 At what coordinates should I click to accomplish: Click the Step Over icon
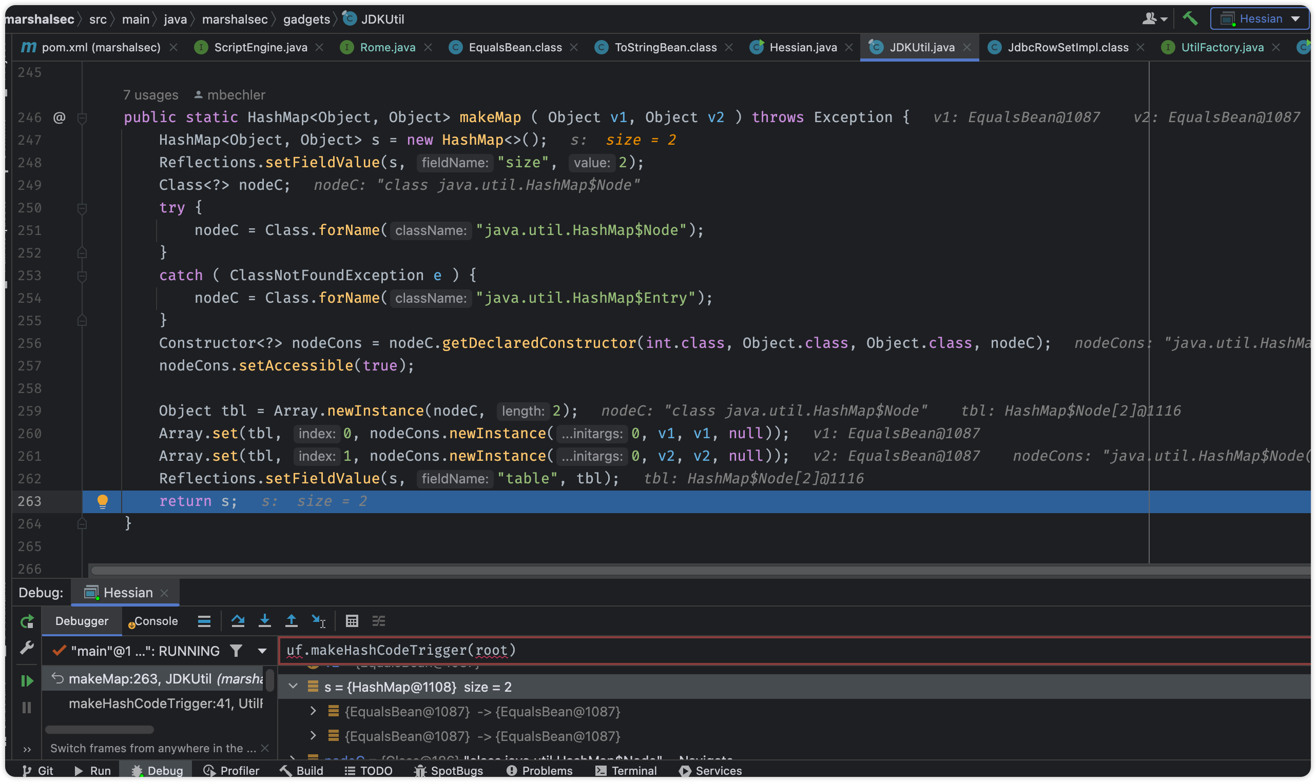[x=238, y=621]
